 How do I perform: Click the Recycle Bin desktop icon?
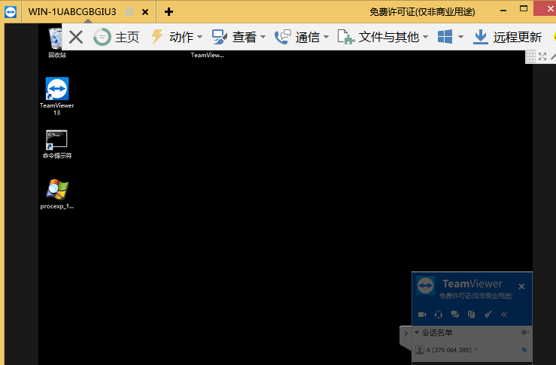click(56, 39)
